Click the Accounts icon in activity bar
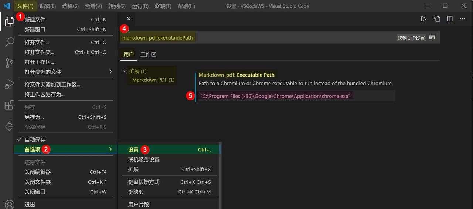 pyautogui.click(x=9, y=204)
